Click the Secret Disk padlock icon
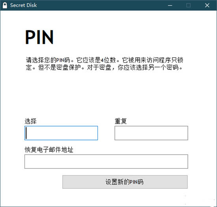 point(5,6)
